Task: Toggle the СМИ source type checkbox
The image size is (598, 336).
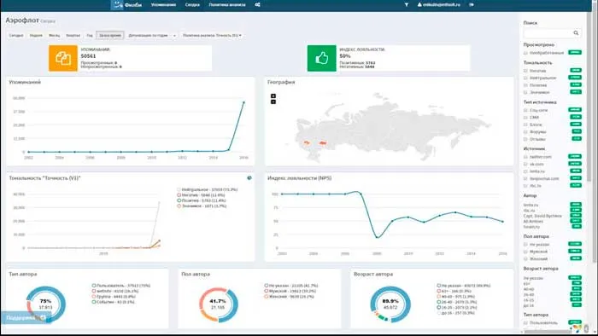Action: [525, 118]
